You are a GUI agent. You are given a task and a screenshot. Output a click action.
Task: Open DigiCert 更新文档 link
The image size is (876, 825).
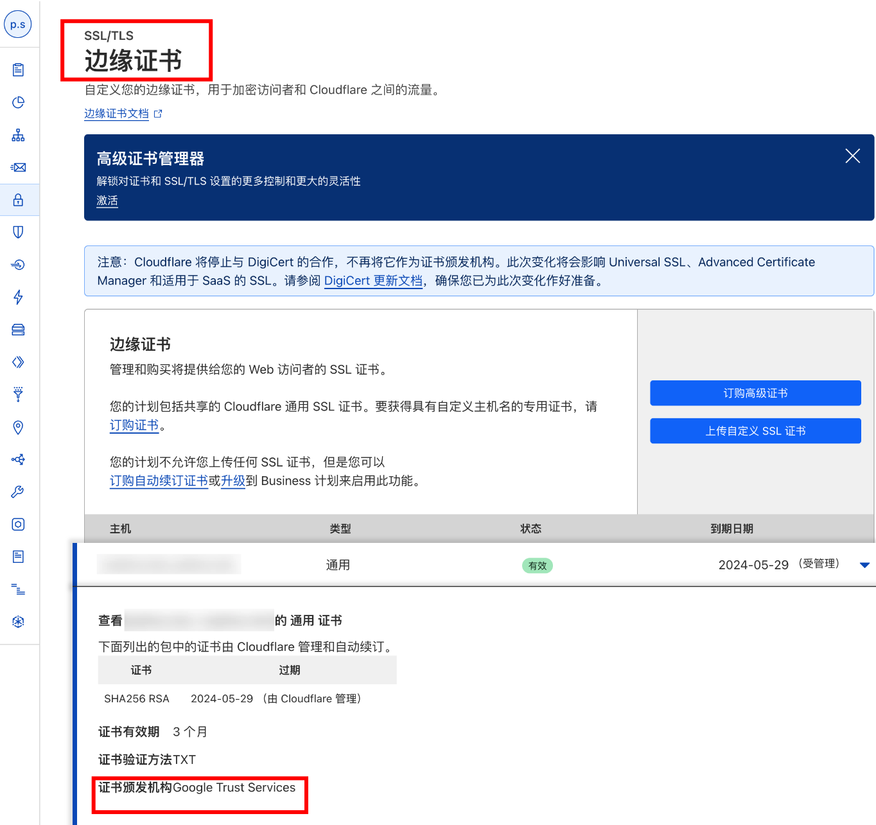pos(373,281)
